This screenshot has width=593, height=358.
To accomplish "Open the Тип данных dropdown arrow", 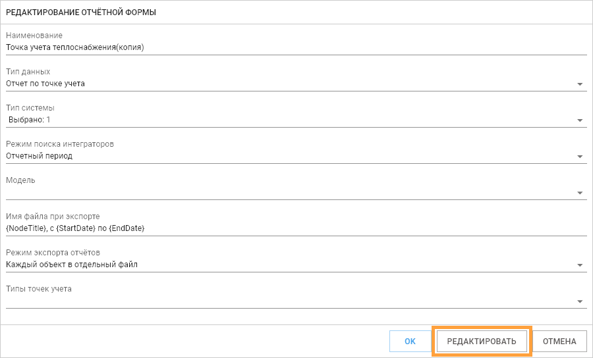I will coord(580,84).
